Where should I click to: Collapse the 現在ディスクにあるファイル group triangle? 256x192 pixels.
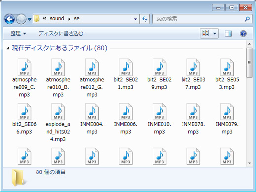tap(8, 48)
